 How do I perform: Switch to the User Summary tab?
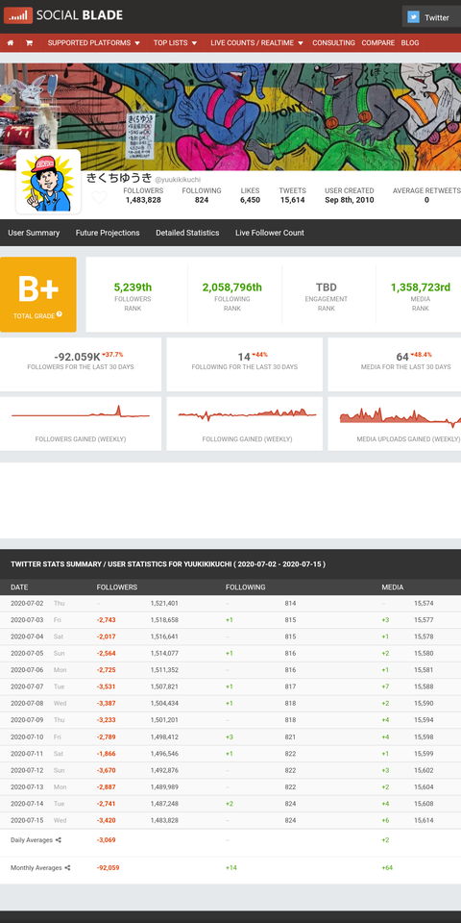[x=34, y=233]
